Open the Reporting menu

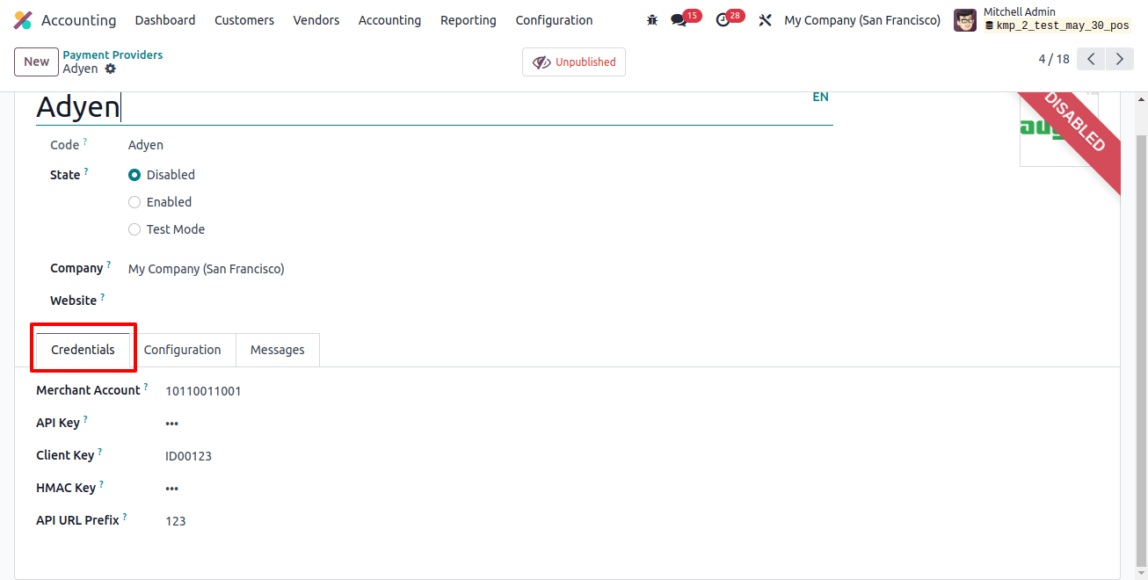(x=469, y=20)
